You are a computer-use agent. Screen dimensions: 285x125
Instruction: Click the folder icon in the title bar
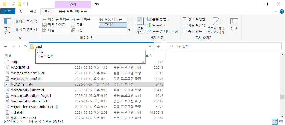click(5, 4)
